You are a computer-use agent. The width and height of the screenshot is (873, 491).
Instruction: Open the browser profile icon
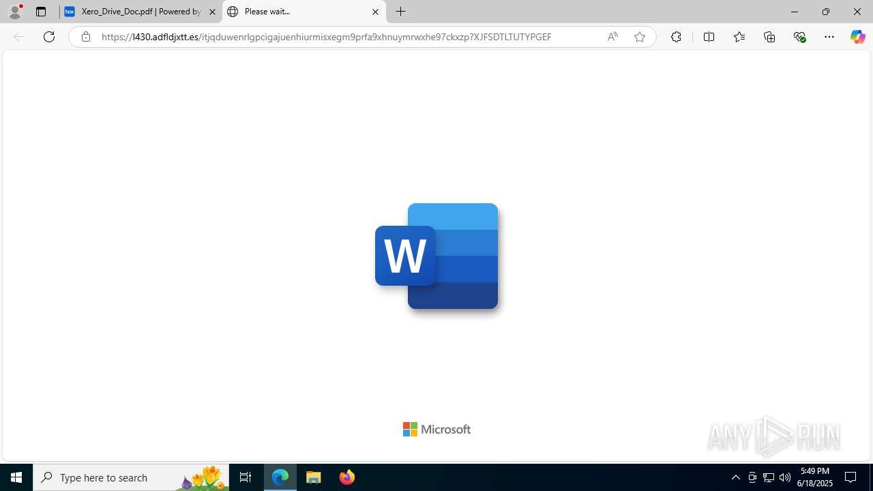click(15, 12)
